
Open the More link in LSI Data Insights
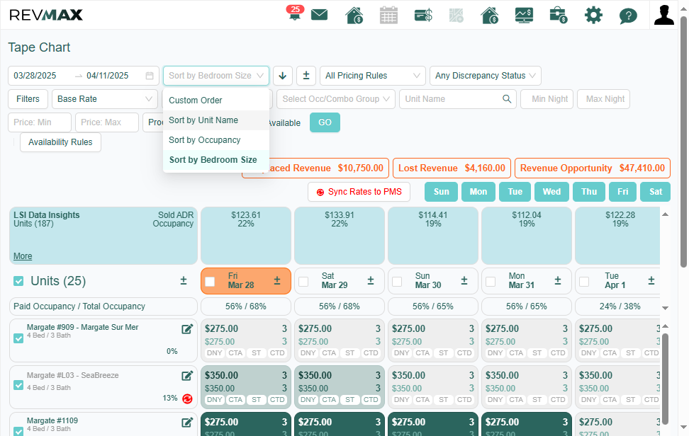[23, 256]
